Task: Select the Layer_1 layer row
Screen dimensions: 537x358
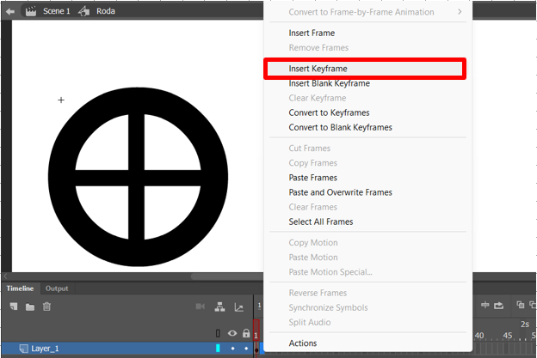Action: [127, 349]
